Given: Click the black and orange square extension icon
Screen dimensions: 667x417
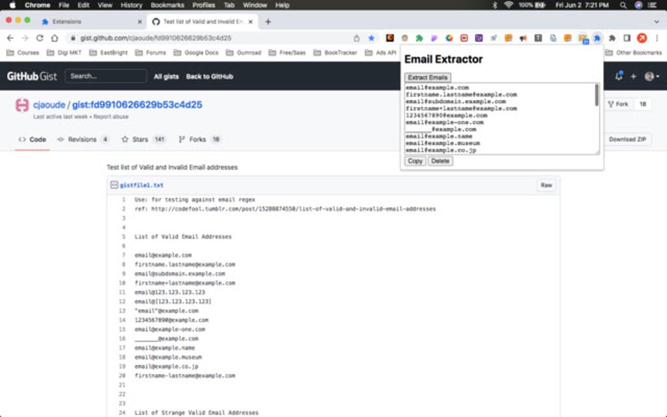Looking at the screenshot, I should (x=390, y=39).
